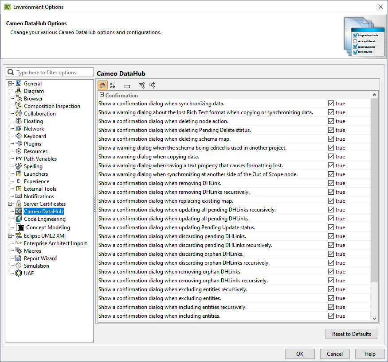
Task: Click the Notifications envelope icon
Action: (x=19, y=196)
